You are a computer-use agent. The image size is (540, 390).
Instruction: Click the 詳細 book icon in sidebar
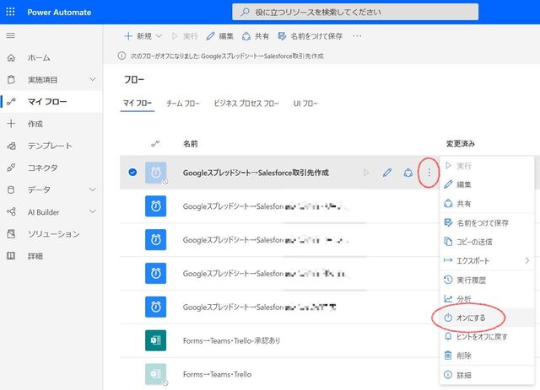click(11, 256)
